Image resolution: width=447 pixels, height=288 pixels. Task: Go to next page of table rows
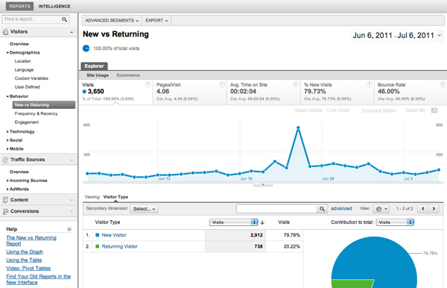434,209
